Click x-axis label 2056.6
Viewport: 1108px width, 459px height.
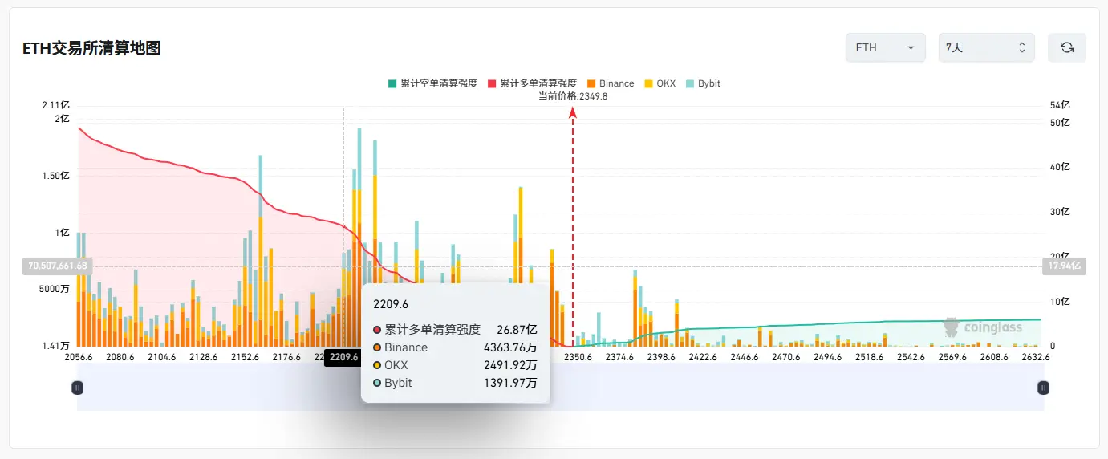pos(78,358)
